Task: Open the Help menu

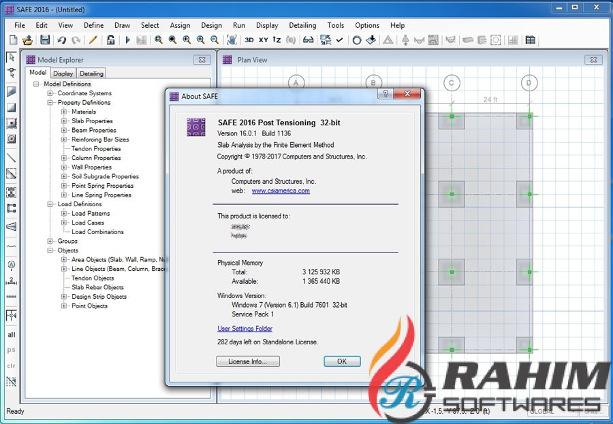Action: coord(397,25)
